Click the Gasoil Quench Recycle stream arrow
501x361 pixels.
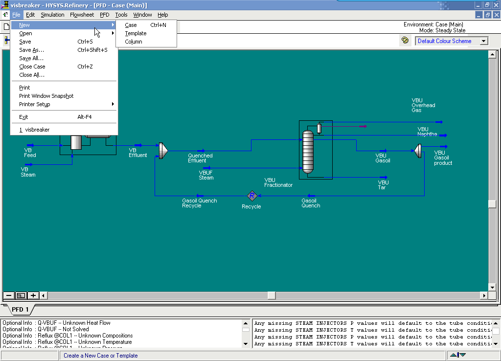(200, 196)
